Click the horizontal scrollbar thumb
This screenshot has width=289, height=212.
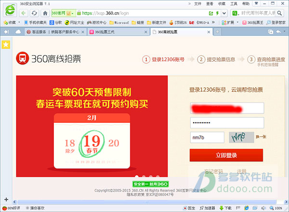pyautogui.click(x=147, y=202)
